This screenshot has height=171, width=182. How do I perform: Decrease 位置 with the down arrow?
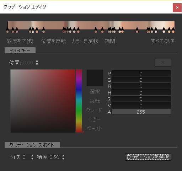coord(37,64)
